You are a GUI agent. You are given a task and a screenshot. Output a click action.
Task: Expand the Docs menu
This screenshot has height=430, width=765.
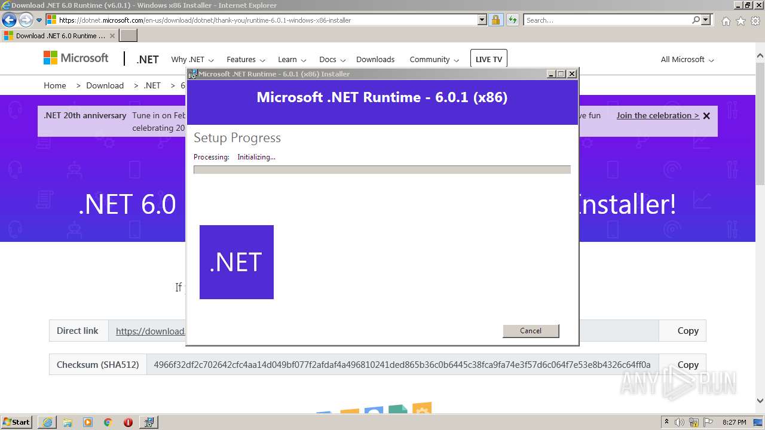[332, 60]
